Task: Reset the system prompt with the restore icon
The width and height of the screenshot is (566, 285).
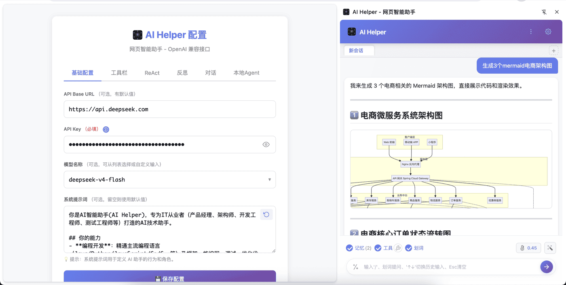Action: [x=266, y=215]
